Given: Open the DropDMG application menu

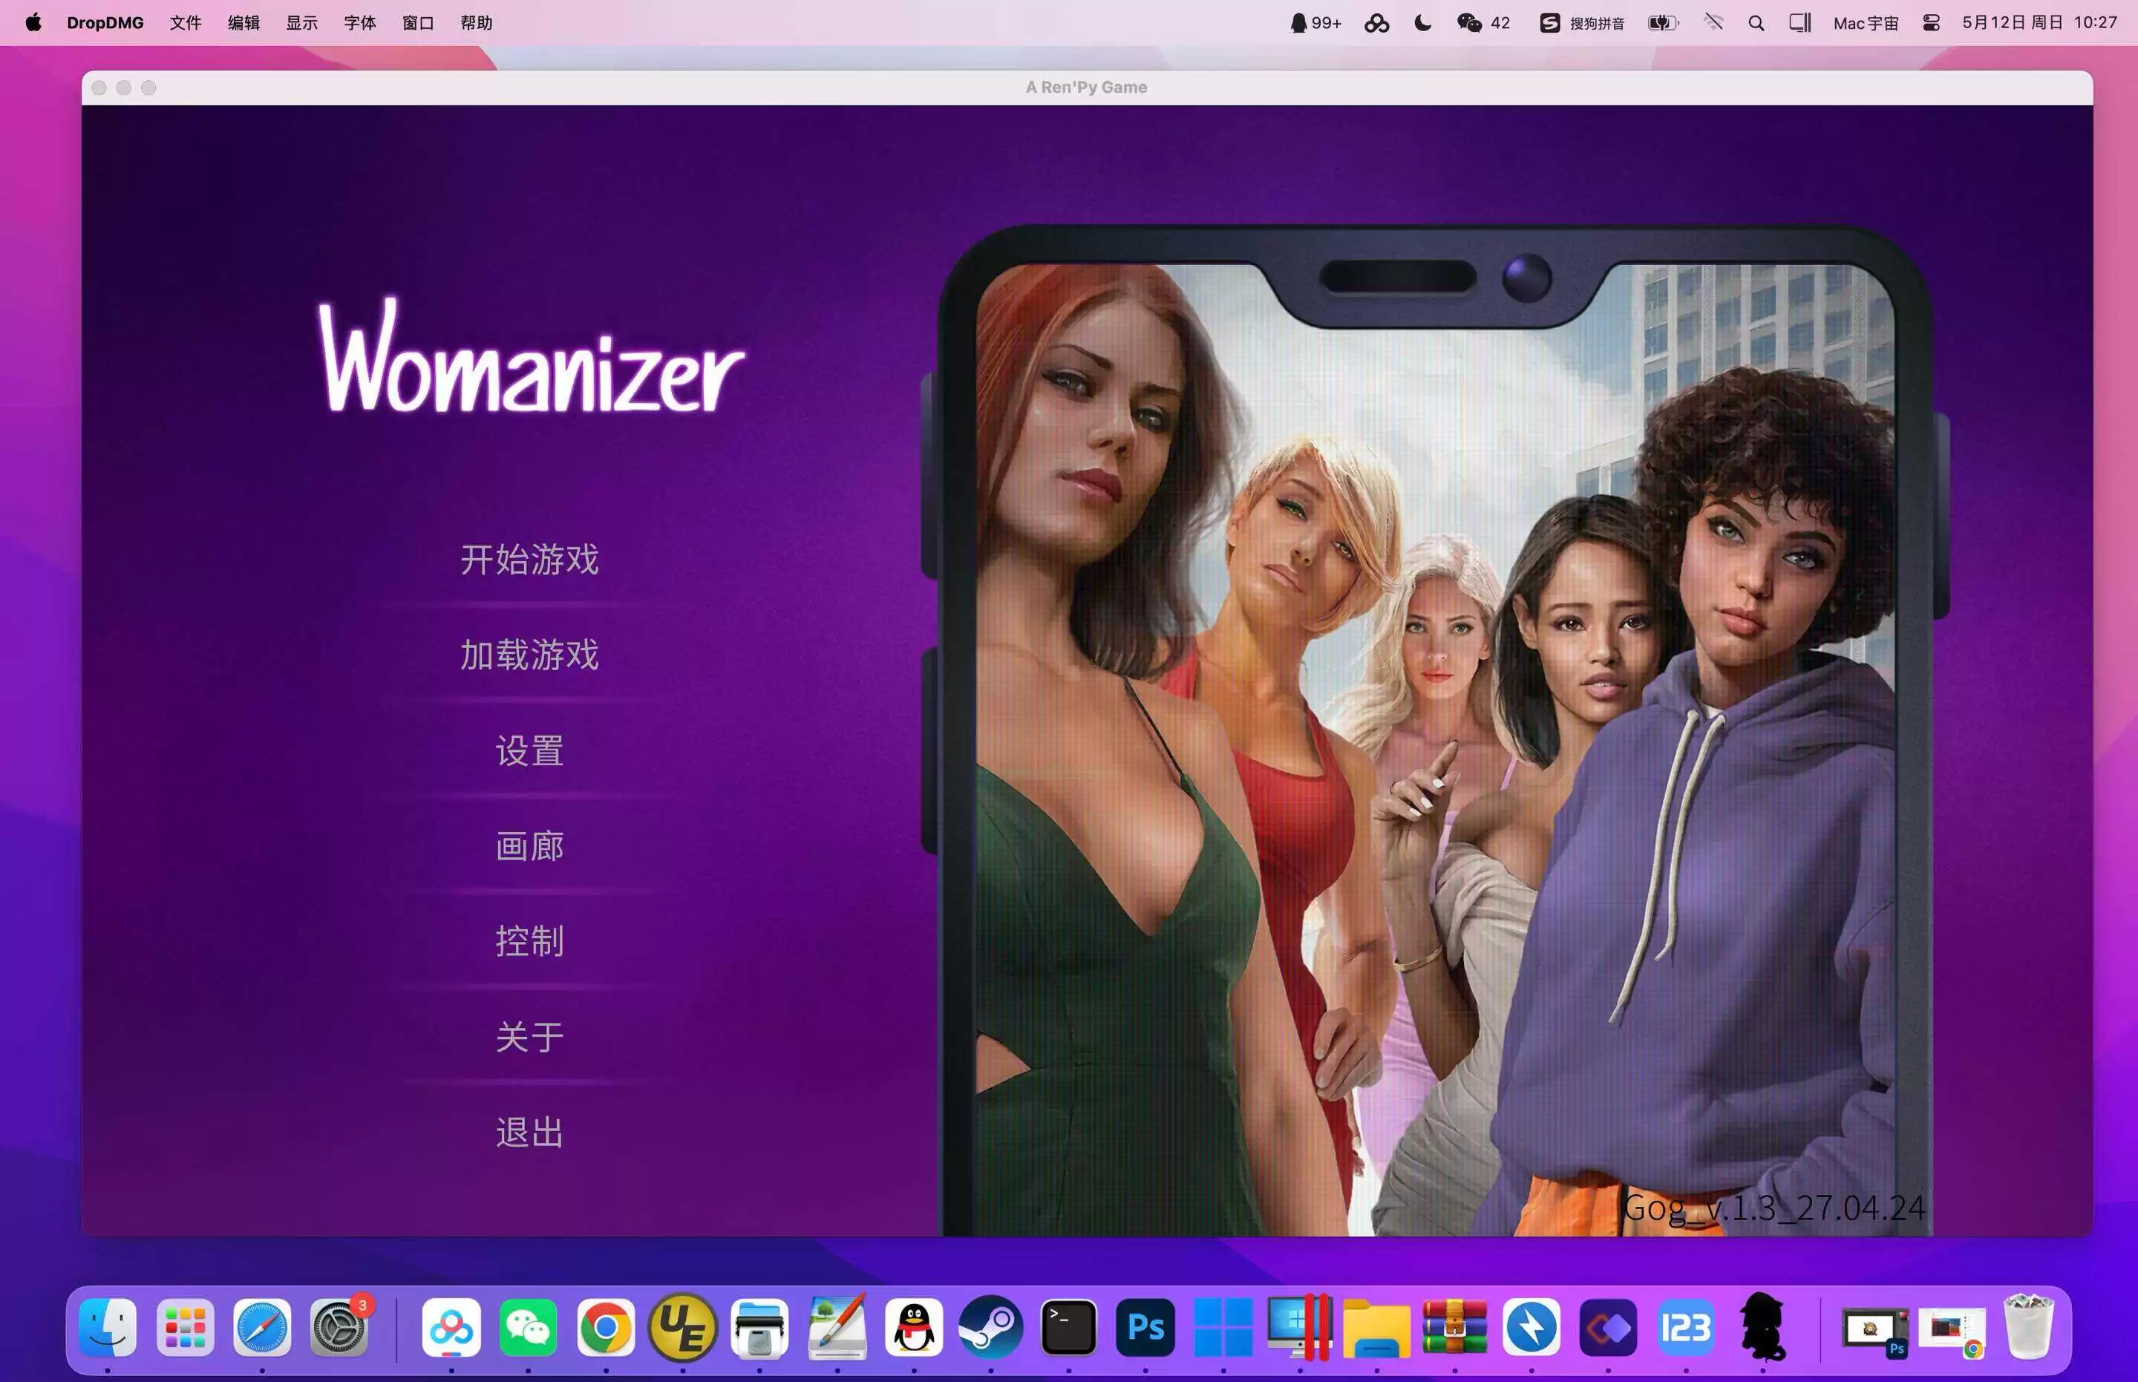Looking at the screenshot, I should (x=105, y=22).
